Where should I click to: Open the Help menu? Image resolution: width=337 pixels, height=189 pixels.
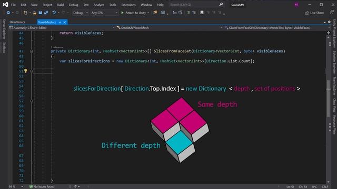[160, 5]
